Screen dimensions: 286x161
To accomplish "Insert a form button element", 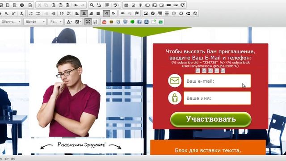I will (168, 5).
